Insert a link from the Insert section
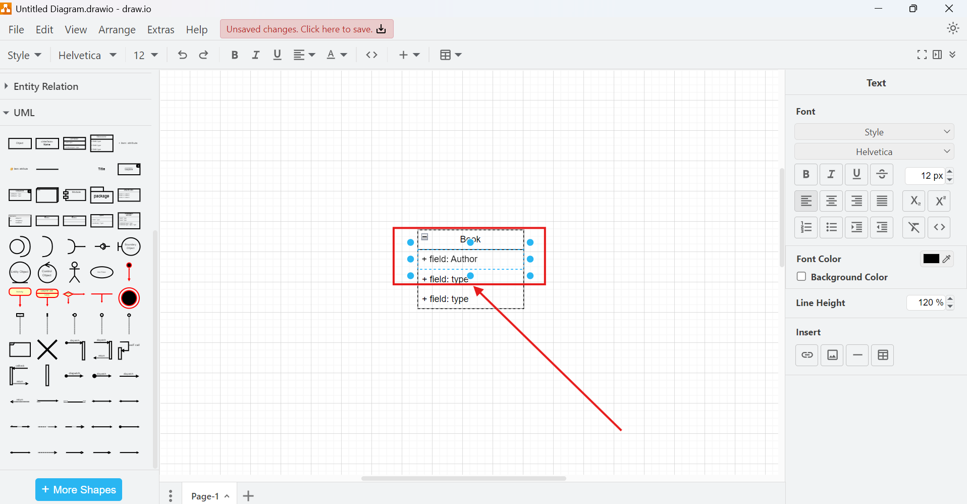The width and height of the screenshot is (967, 504). pyautogui.click(x=807, y=355)
